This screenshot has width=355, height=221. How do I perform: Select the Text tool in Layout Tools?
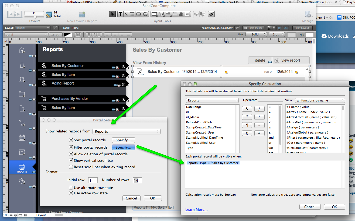(x=120, y=14)
